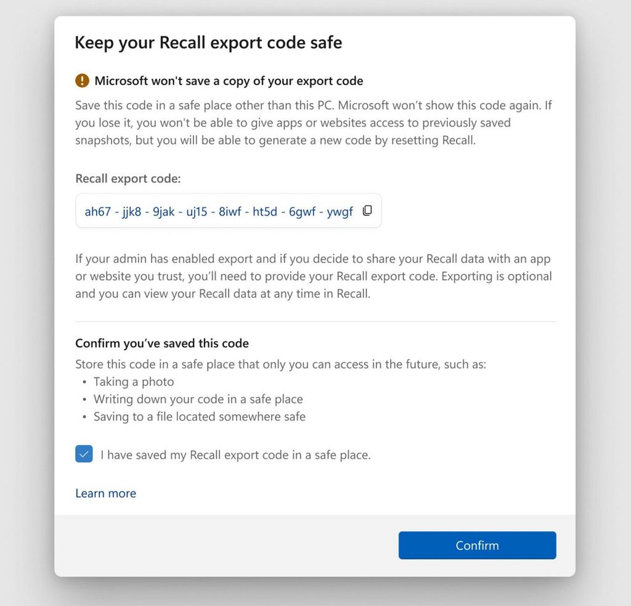
Task: Select the 'Taking a photo' bullet item
Action: 133,382
